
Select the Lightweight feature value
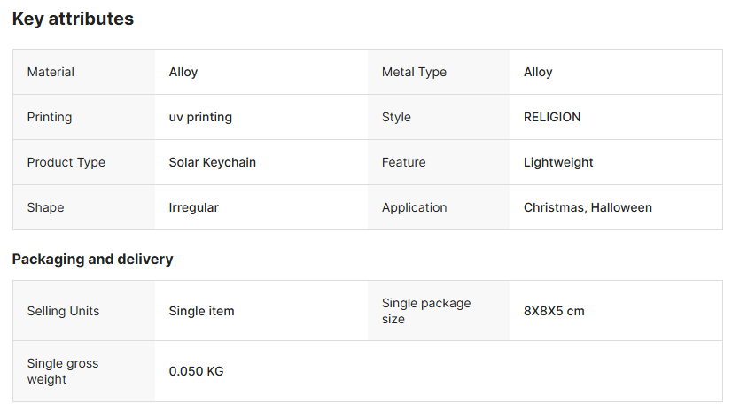click(558, 162)
